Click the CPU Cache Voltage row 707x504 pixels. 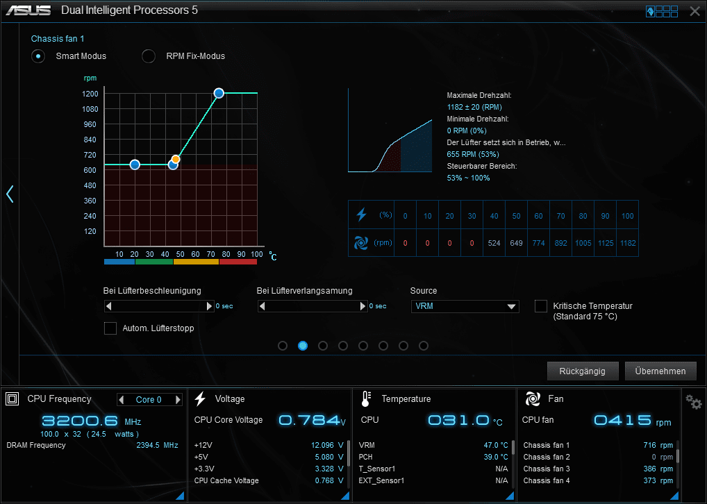[269, 480]
